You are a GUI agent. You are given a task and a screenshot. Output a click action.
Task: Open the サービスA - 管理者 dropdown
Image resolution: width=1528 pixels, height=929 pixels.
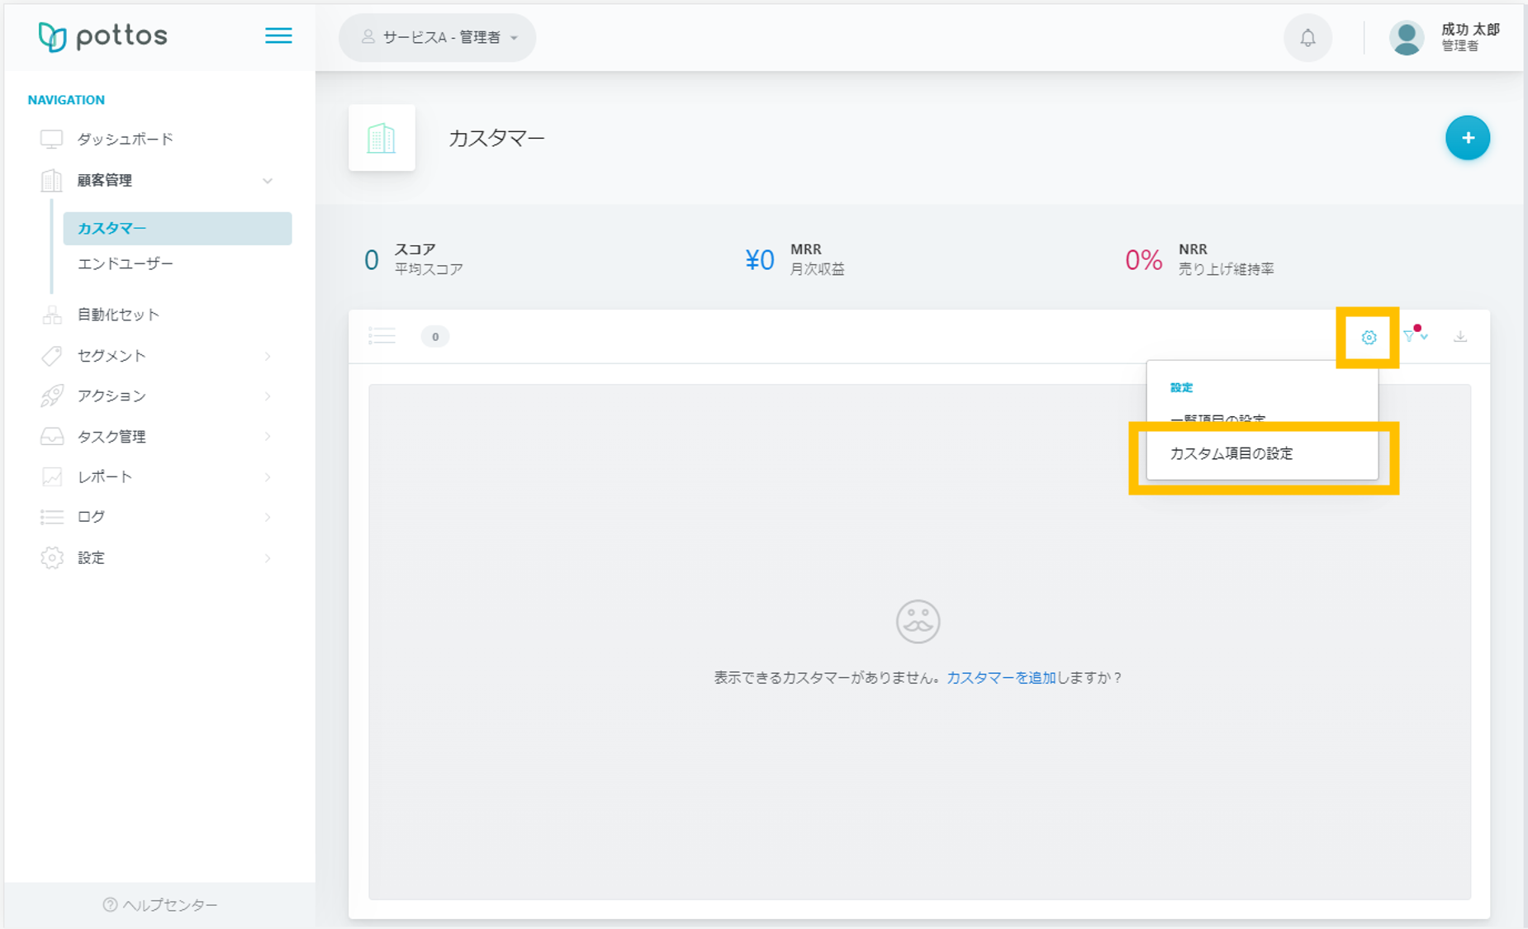tap(438, 38)
